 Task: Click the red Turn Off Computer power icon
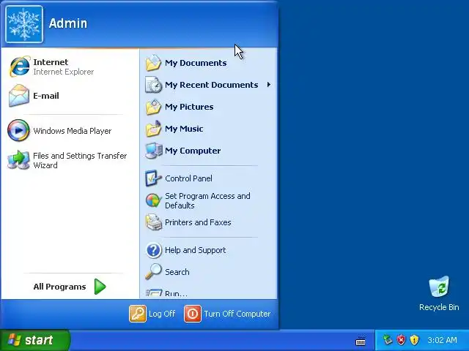[193, 314]
